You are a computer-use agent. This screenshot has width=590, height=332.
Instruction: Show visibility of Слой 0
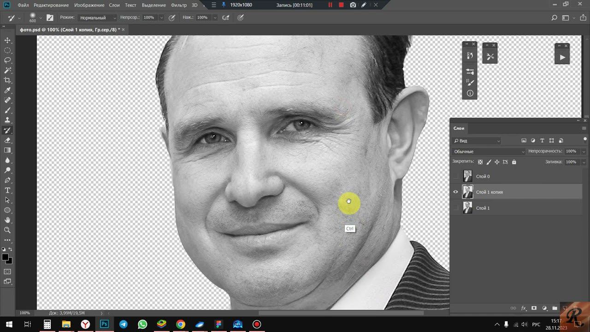(x=456, y=176)
